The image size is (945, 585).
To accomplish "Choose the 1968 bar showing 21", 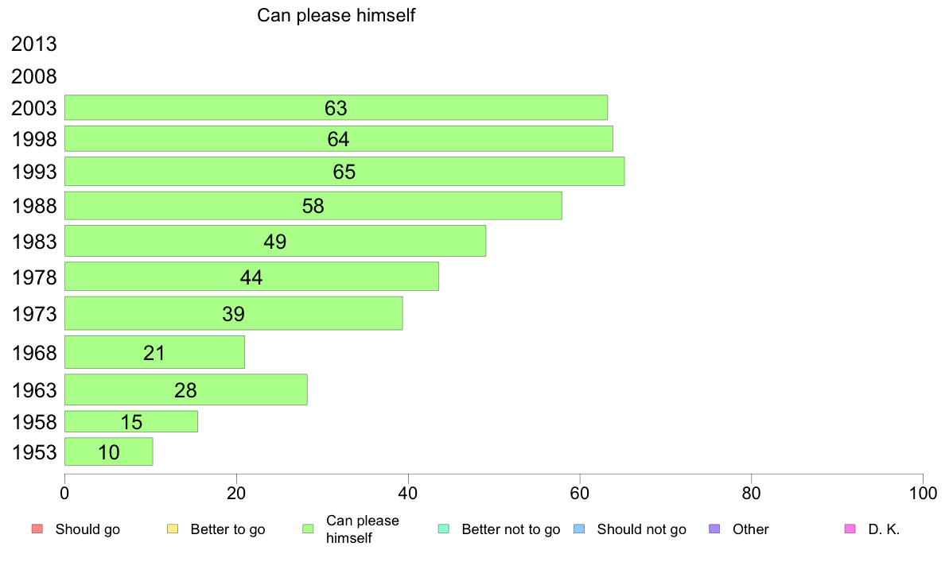I will tap(154, 352).
